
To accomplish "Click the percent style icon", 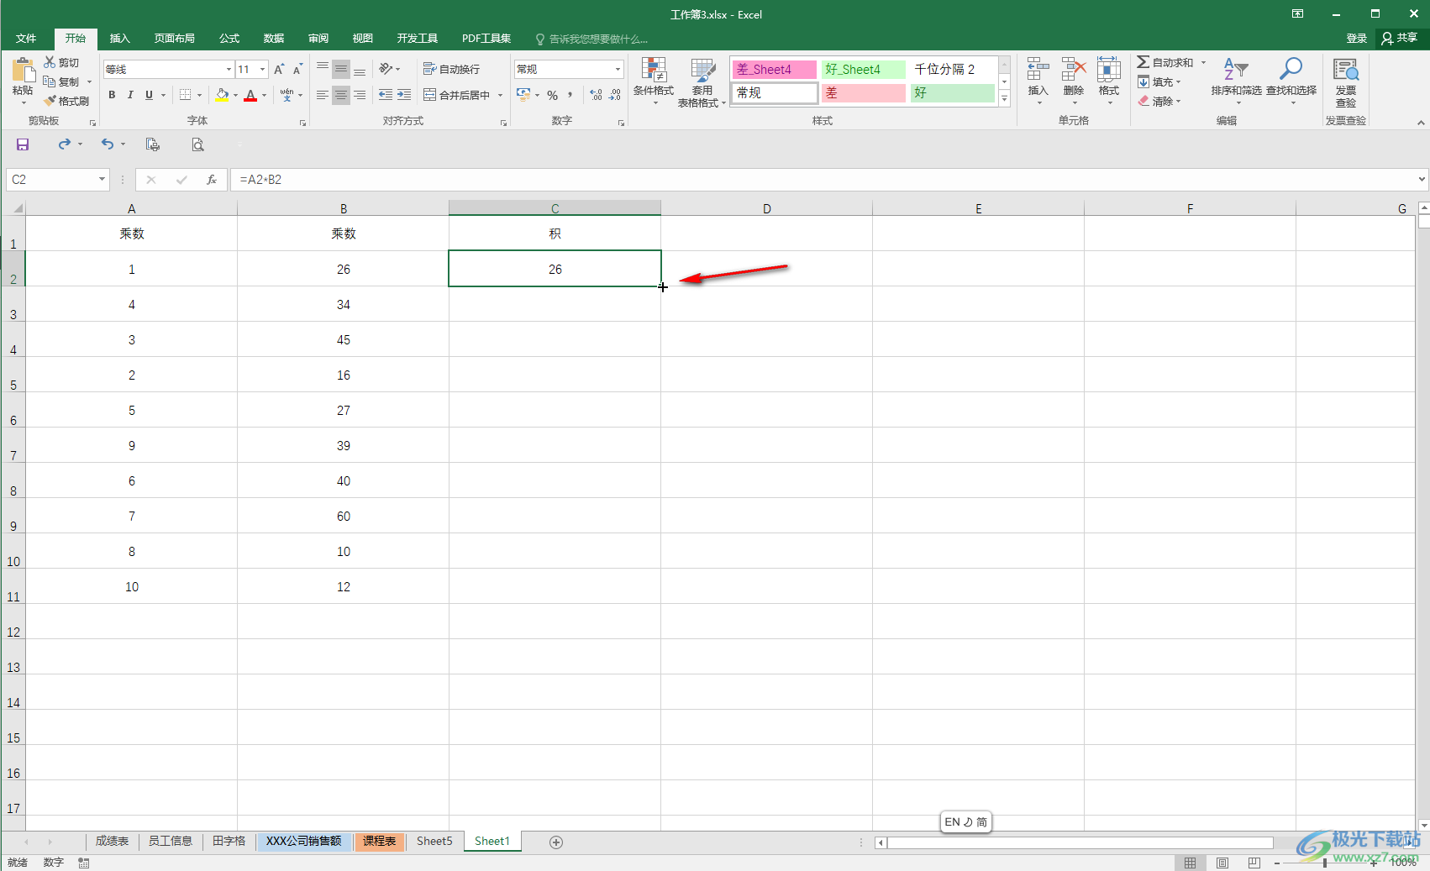I will 552,95.
